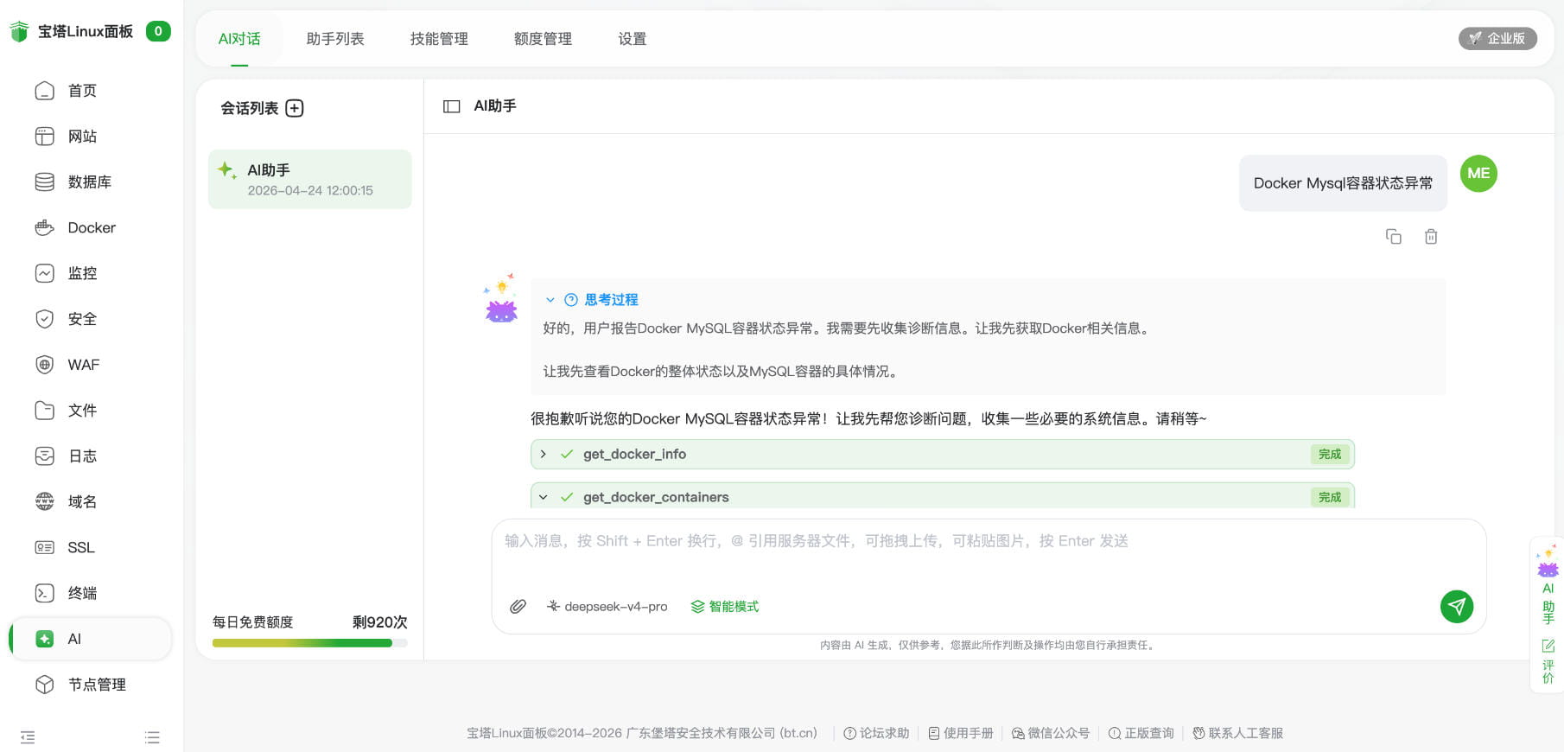Click the 企业版 enterprise badge button
Screen dimensions: 1564x752
(1497, 38)
